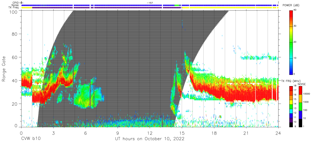Click the TX Freq strip above the plot
The width and height of the screenshot is (313, 144).
pos(150,8)
